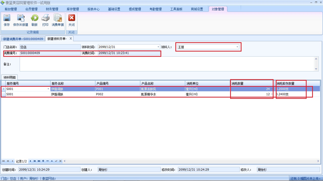Go to next record in navigator

point(31,161)
